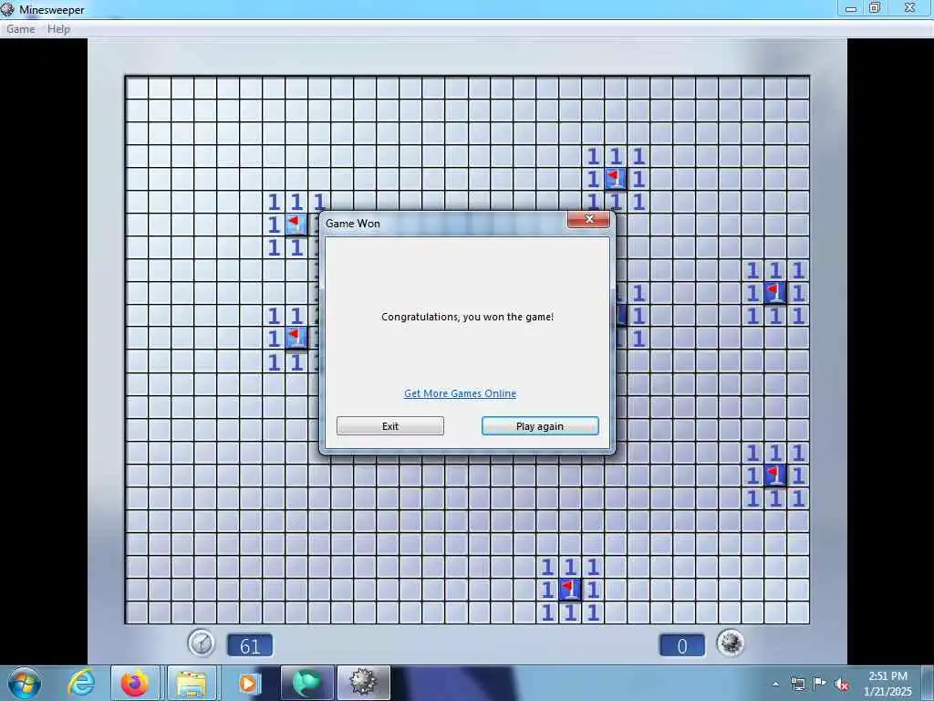Click the teal app icon in taskbar

(307, 683)
